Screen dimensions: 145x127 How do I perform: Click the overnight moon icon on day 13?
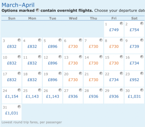81,57
